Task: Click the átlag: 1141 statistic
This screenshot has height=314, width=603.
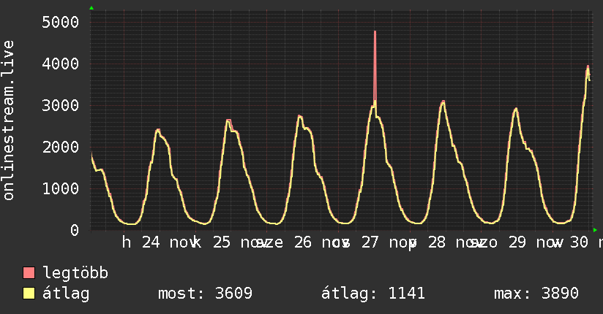Action: 373,294
